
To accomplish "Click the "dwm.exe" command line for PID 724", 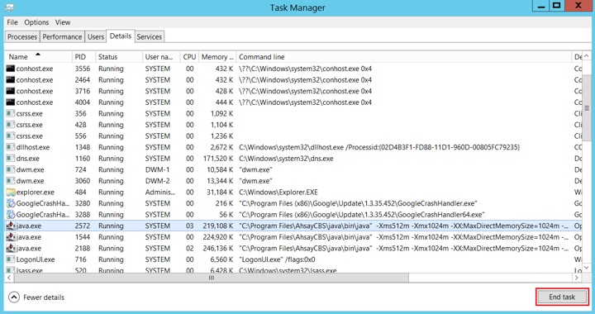I will 255,169.
